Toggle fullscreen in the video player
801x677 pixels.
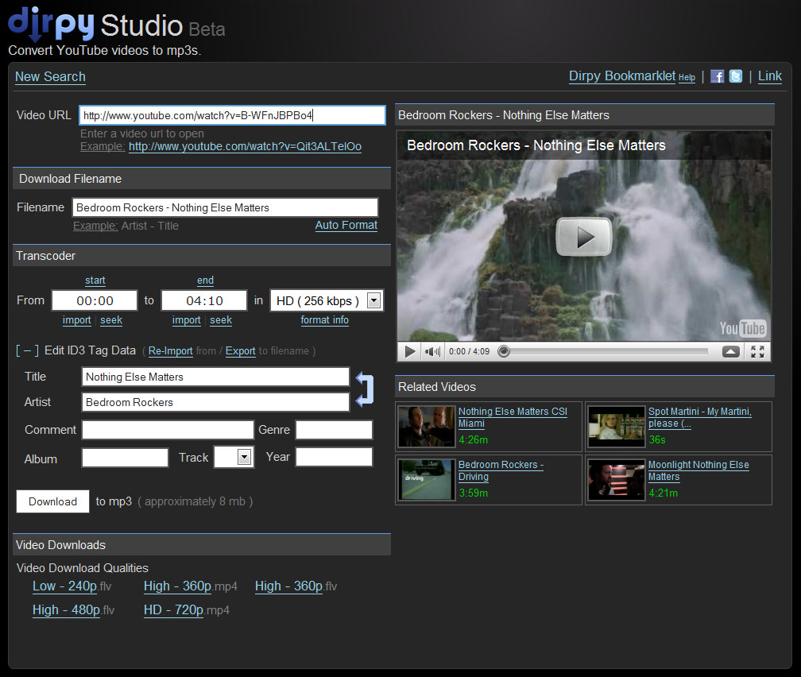point(757,351)
